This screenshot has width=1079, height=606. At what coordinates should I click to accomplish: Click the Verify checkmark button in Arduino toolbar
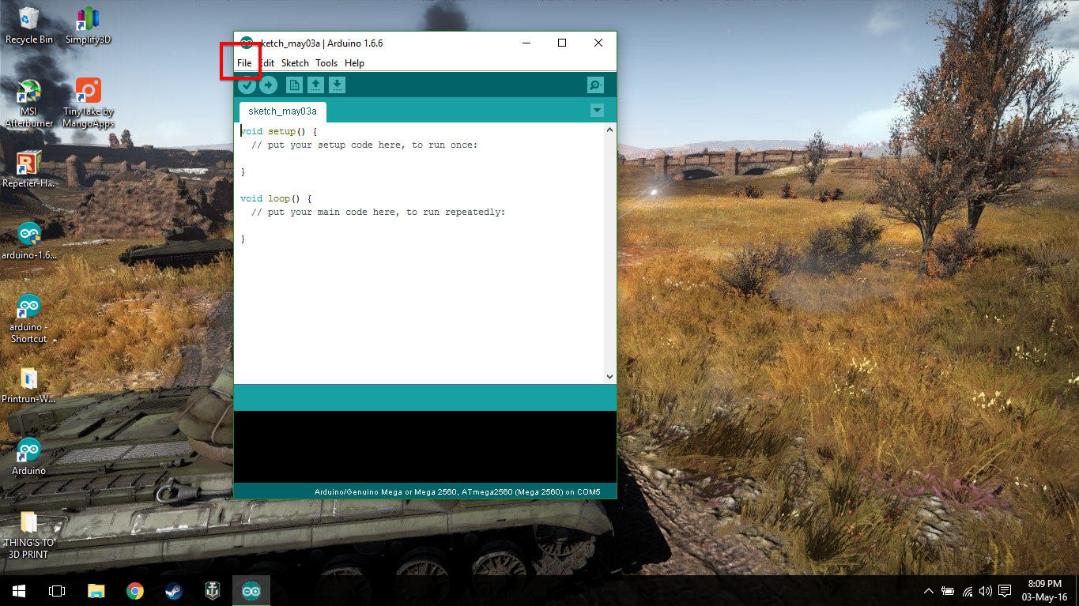click(x=247, y=85)
